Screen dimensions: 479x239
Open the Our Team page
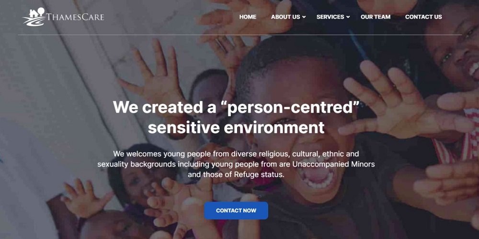(x=376, y=17)
